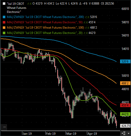Click the 600'0 price axis label
131x136 pixels.
[125, 9]
